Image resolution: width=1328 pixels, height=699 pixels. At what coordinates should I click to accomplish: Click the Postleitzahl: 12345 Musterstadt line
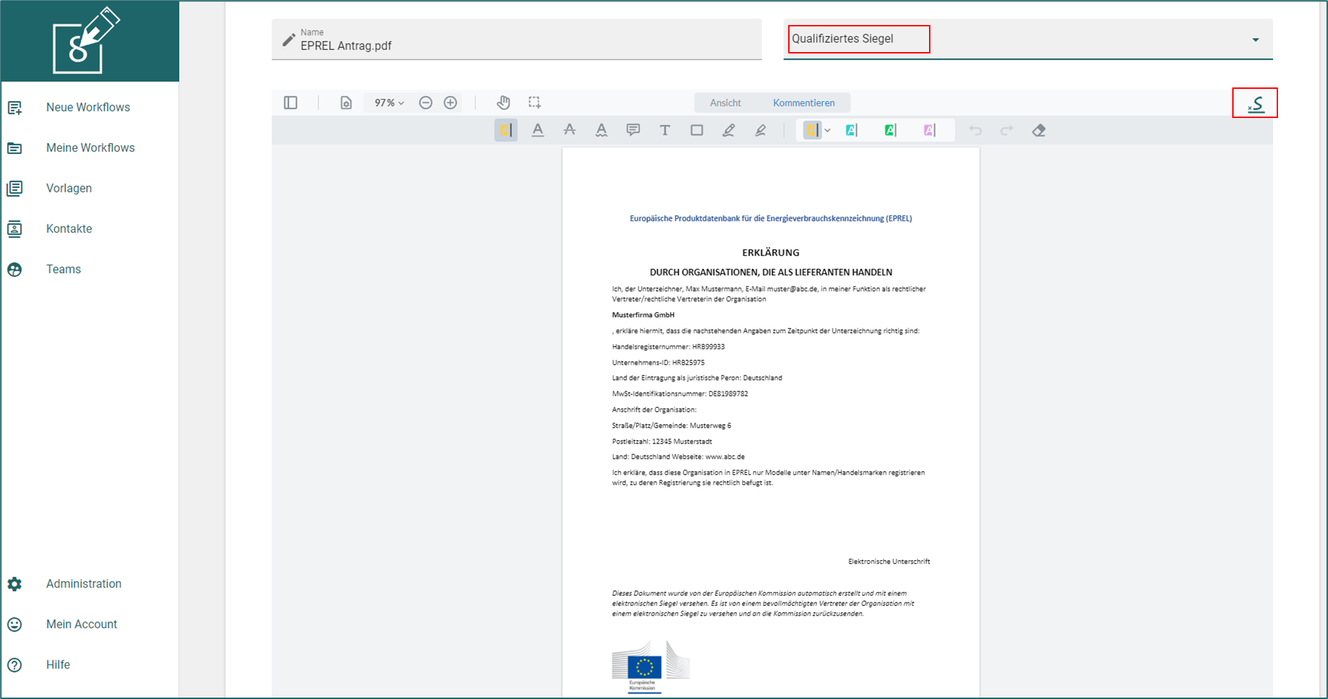[x=662, y=441]
